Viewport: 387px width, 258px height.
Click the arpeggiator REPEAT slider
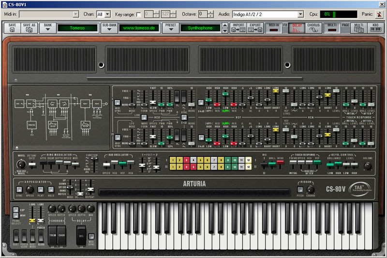[x=90, y=189]
